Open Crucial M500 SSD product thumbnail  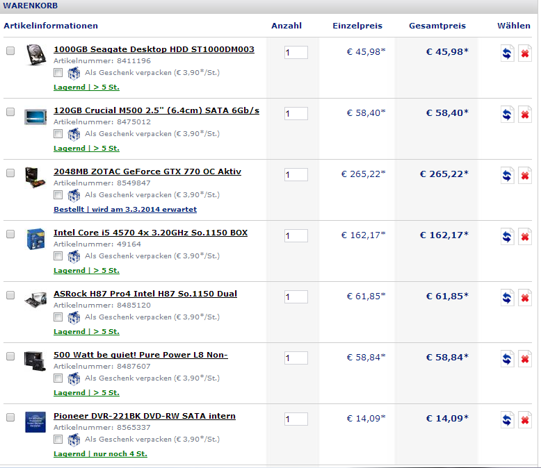[x=35, y=117]
